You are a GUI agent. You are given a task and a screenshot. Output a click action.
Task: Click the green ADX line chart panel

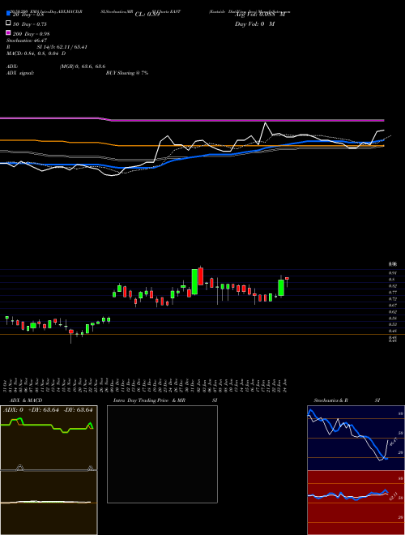tap(49, 438)
